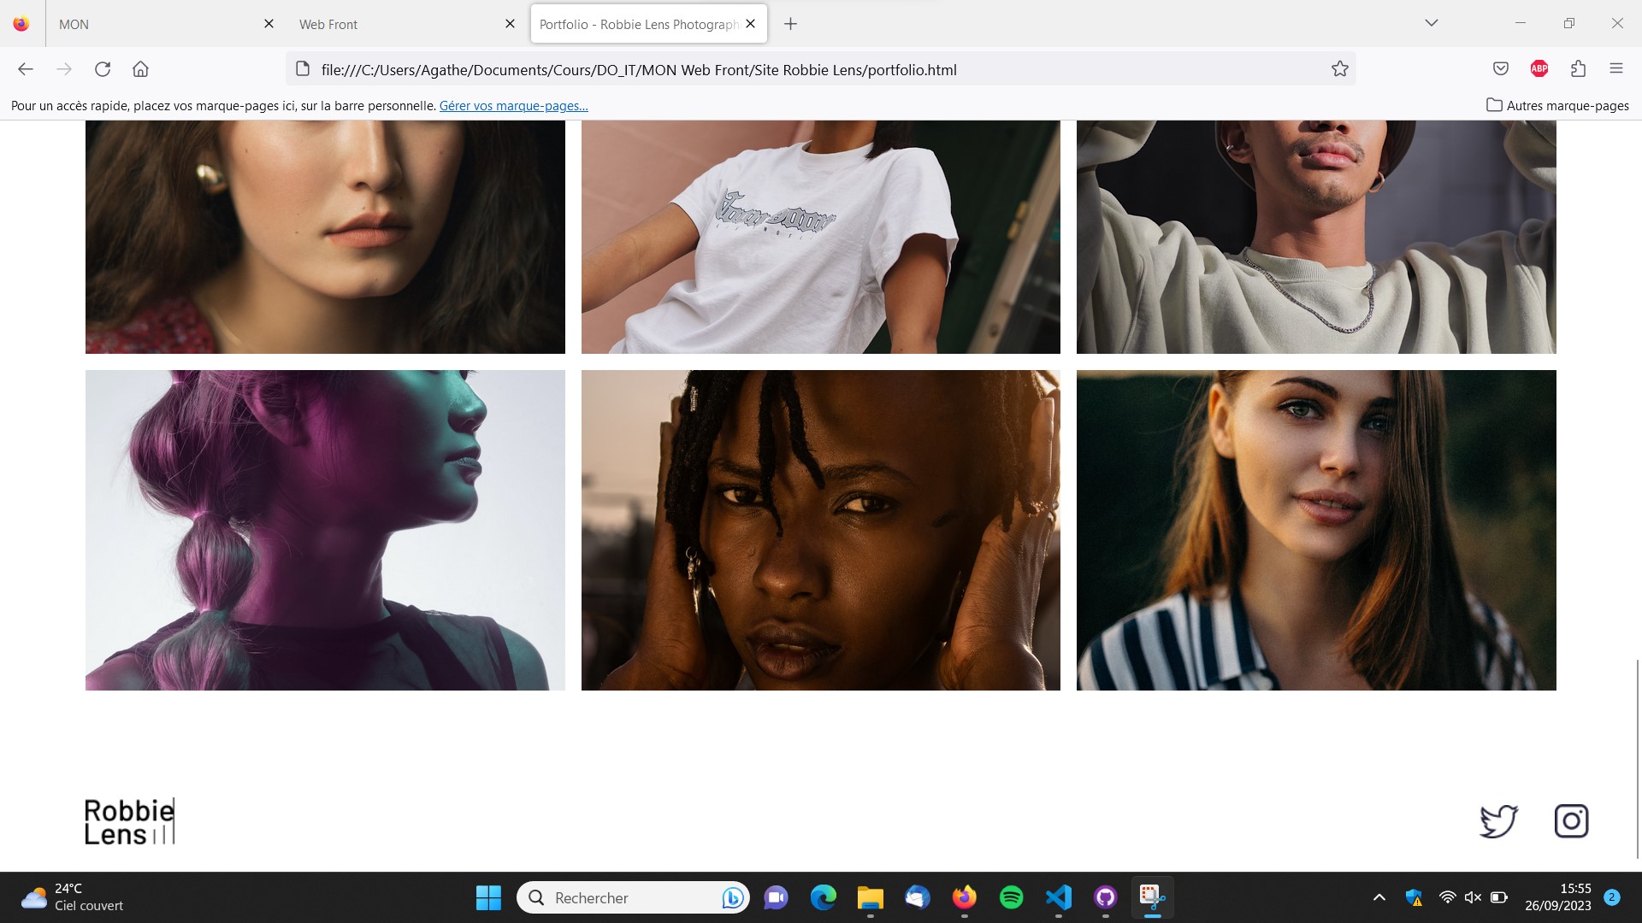Viewport: 1642px width, 923px height.
Task: Reload the portfolio page
Action: pyautogui.click(x=103, y=69)
